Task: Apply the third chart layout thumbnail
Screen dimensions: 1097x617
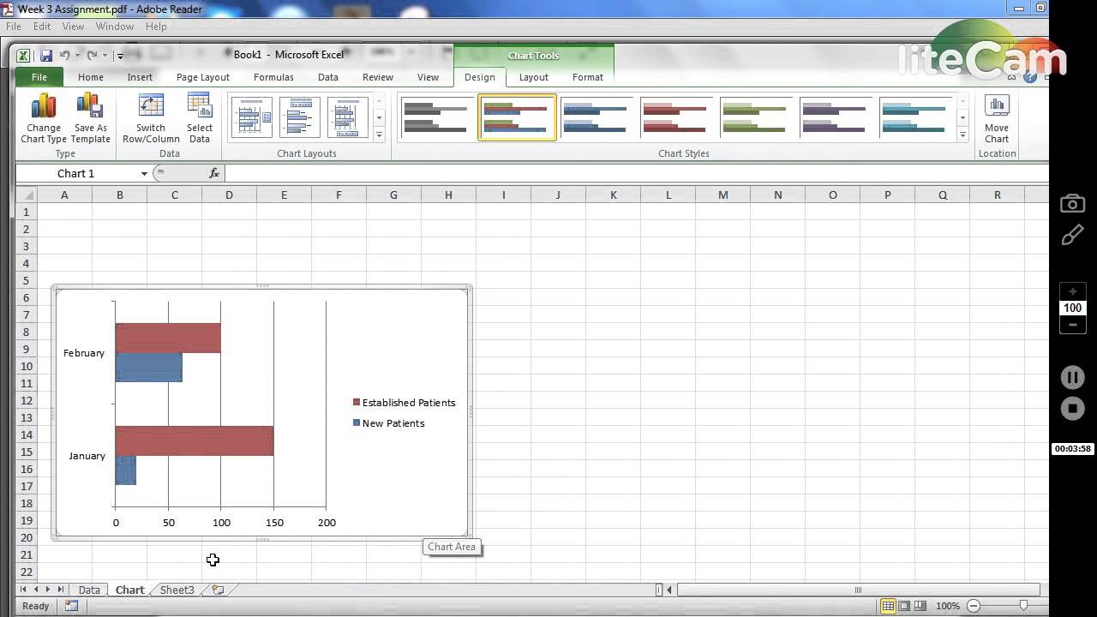Action: [x=347, y=117]
